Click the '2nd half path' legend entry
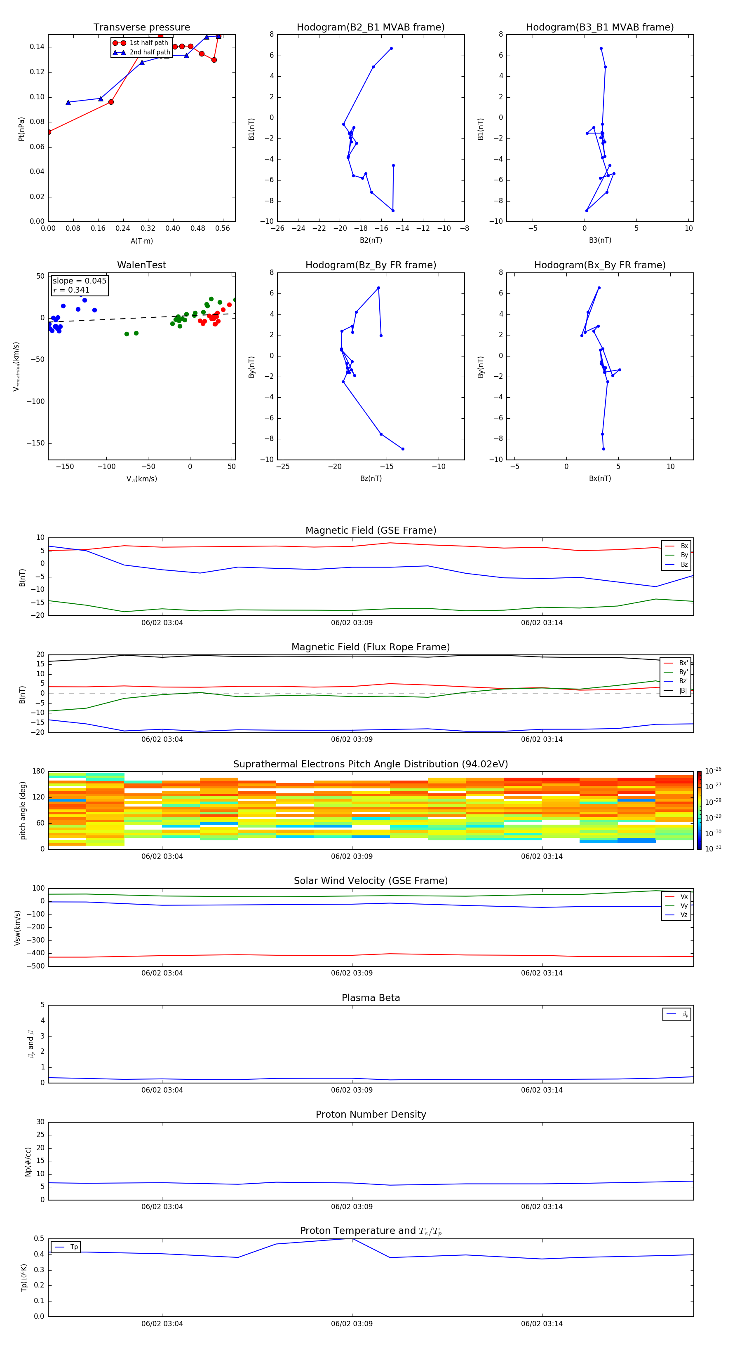This screenshot has width=742, height=1360. [141, 52]
